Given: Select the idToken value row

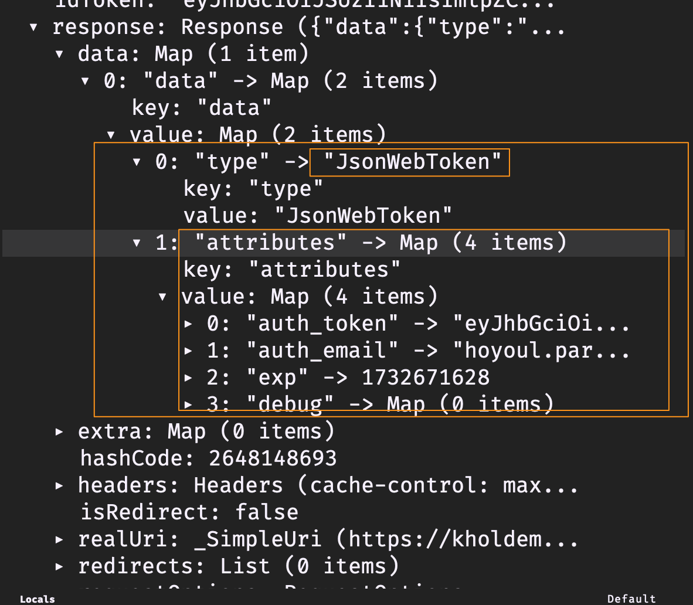Looking at the screenshot, I should [235, 5].
